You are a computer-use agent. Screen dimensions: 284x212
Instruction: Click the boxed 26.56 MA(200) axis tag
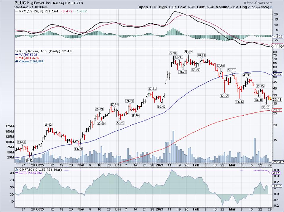point(277,110)
